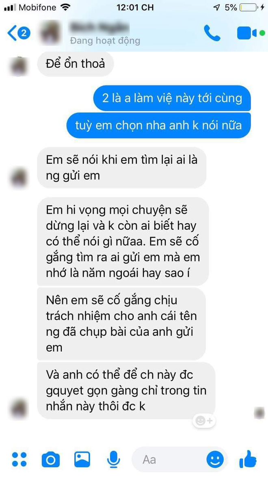Tap the microphone to record voice message
268x478 pixels.
click(114, 460)
